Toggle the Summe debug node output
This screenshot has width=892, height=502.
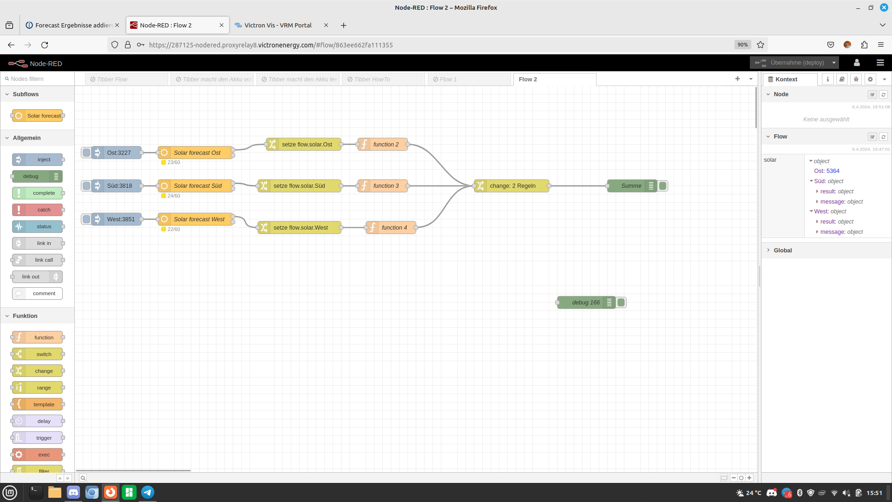(x=662, y=186)
